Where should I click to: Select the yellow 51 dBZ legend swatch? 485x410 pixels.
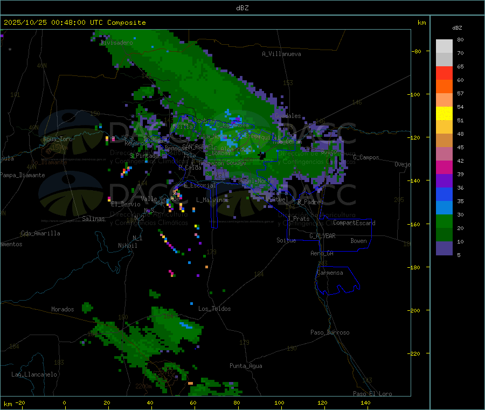click(444, 114)
